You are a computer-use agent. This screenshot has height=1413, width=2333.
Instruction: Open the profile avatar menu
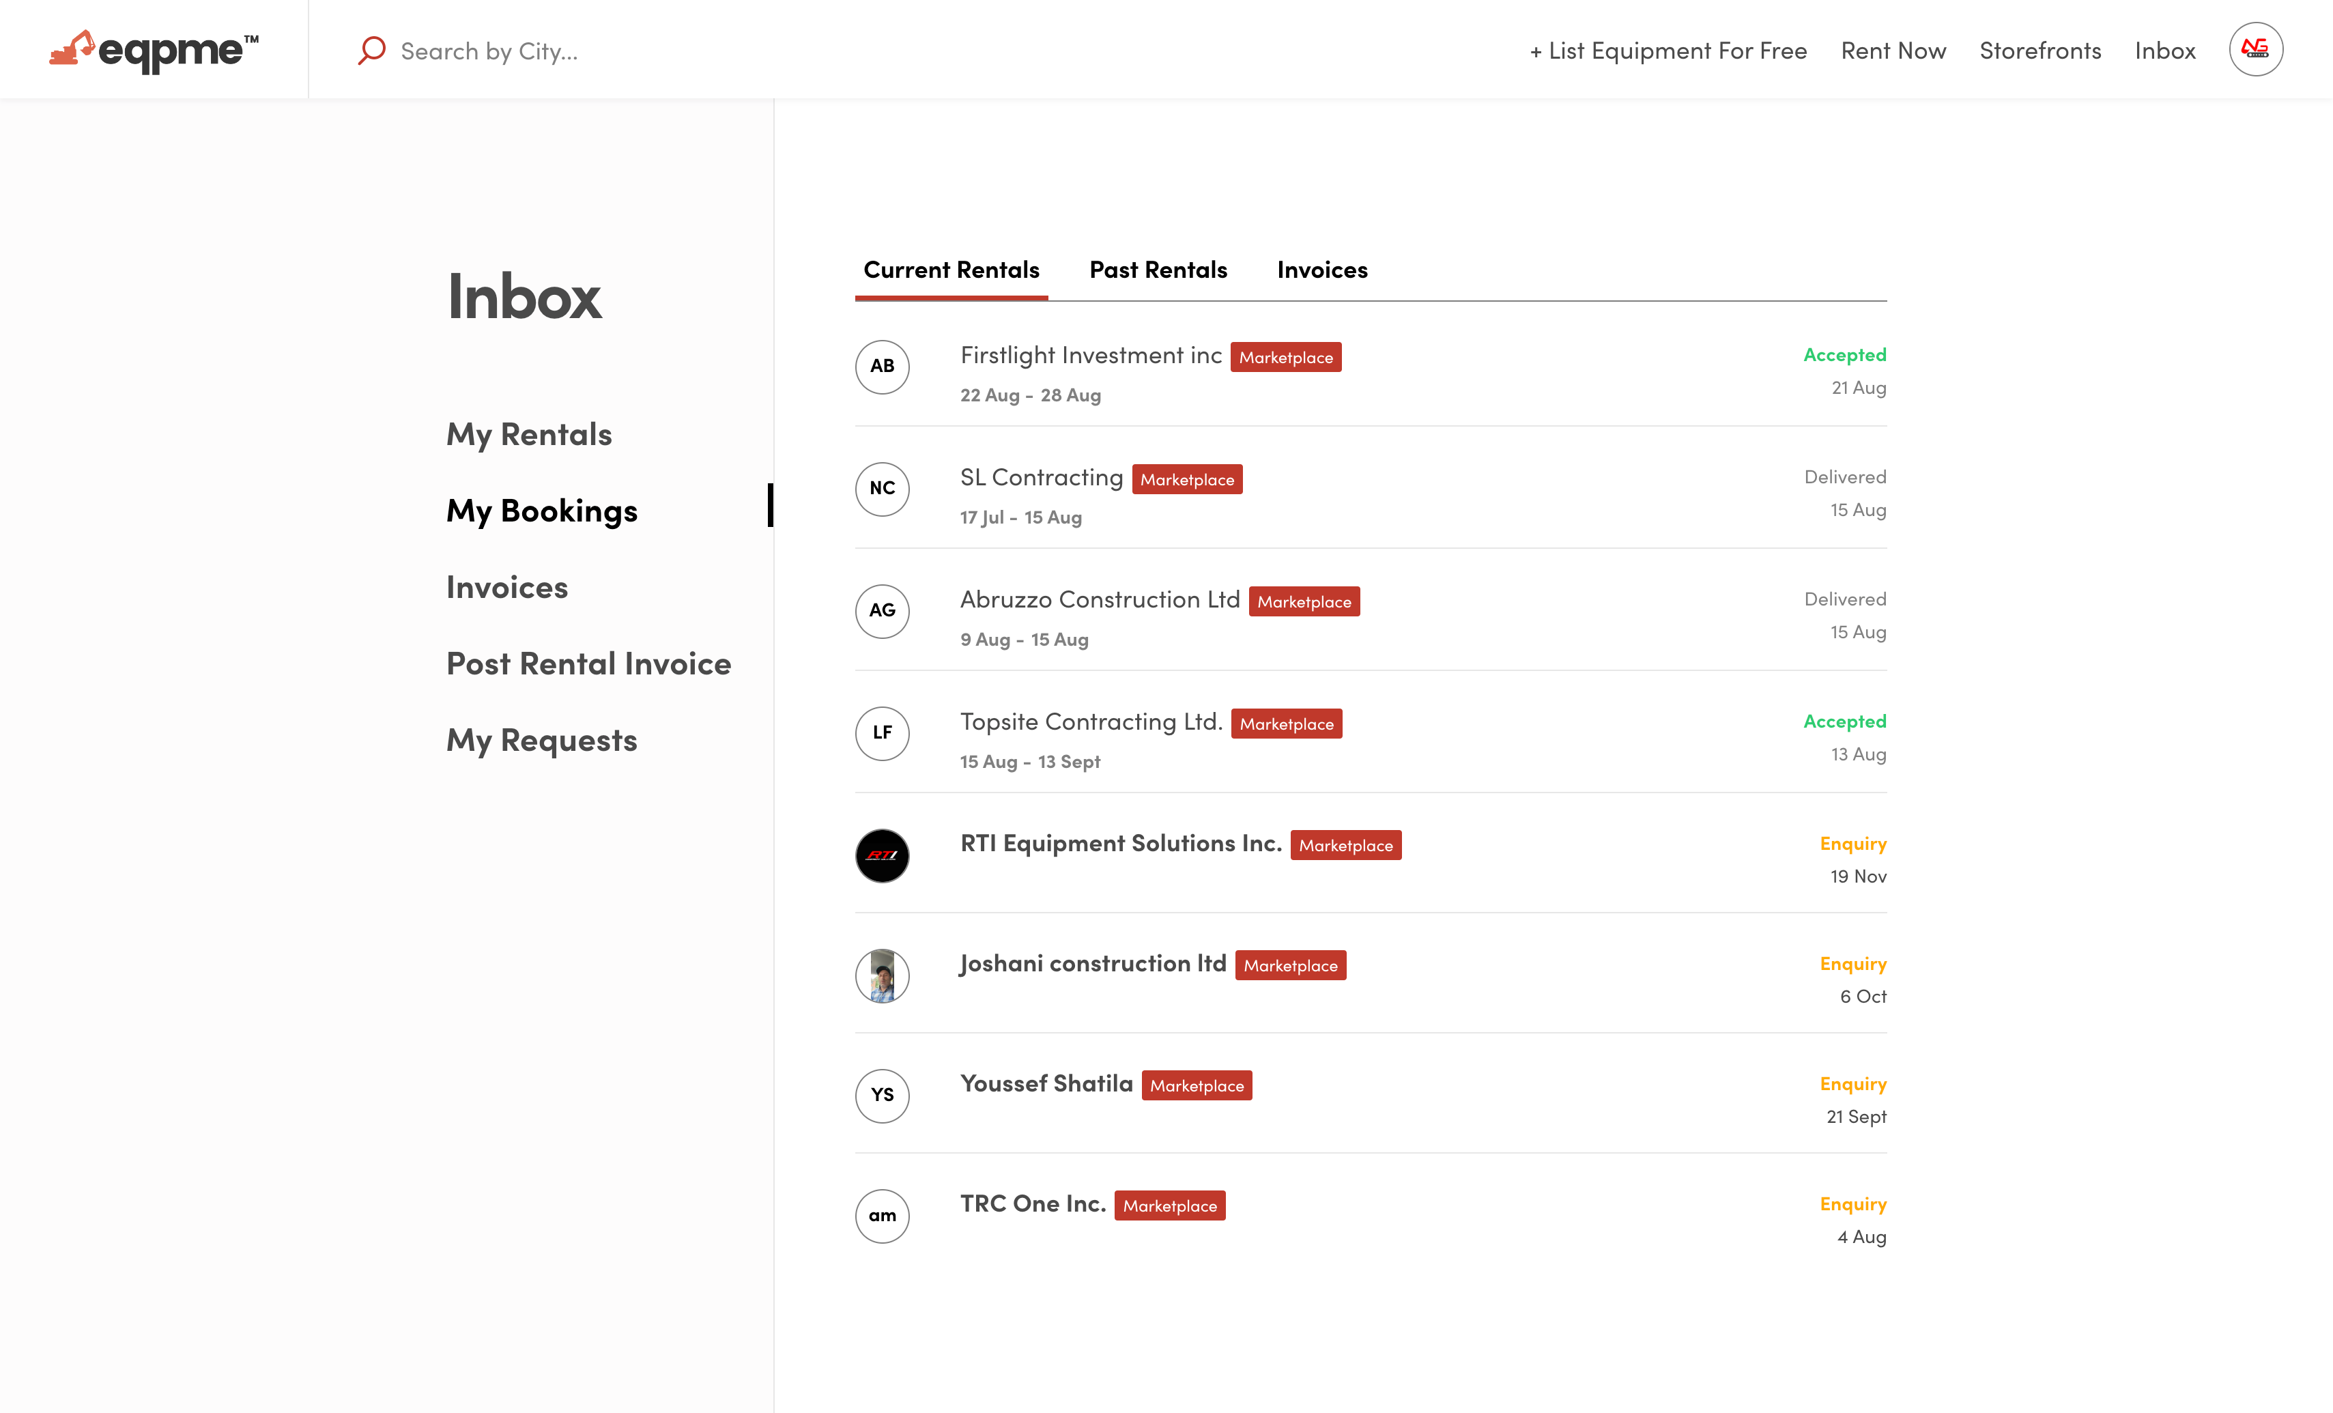[2257, 49]
